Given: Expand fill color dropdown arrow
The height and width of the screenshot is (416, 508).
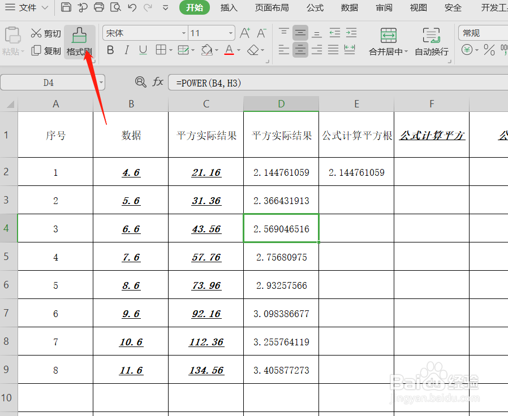Looking at the screenshot, I should point(217,50).
